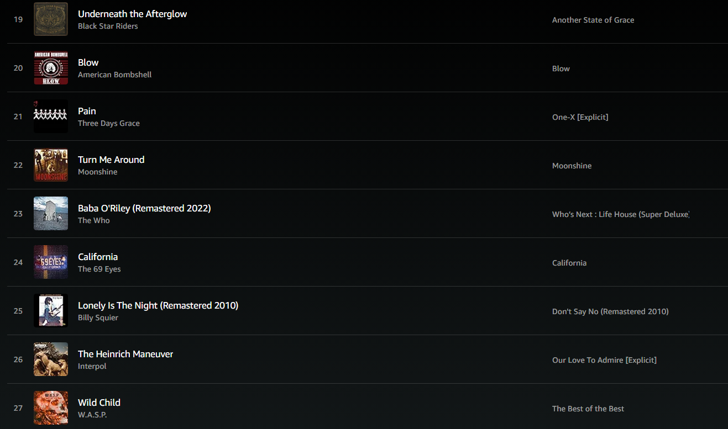Click track number 24 for California

pos(18,262)
